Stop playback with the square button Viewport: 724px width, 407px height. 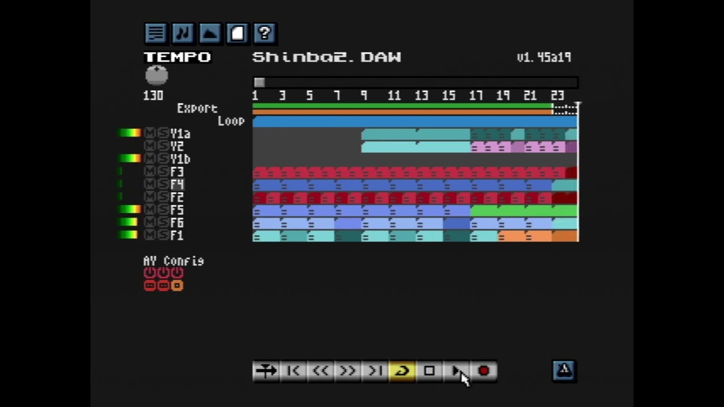click(x=429, y=371)
